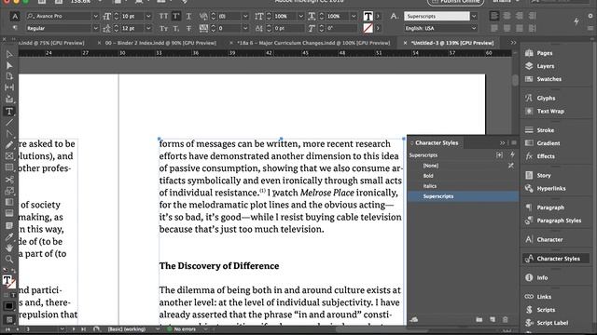Switch to Character formatting controls mode

click(x=15, y=16)
